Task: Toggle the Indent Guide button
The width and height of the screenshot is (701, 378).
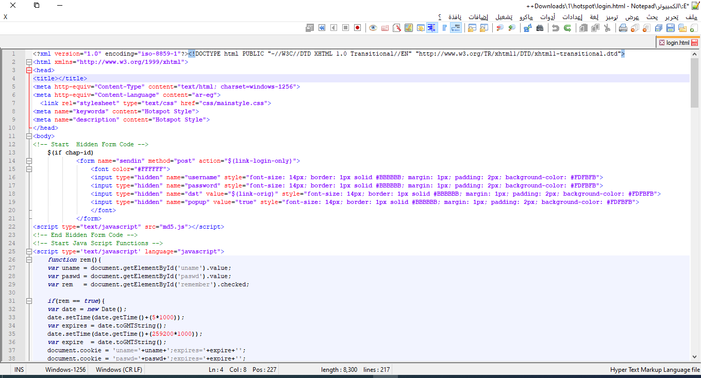Action: [432, 28]
